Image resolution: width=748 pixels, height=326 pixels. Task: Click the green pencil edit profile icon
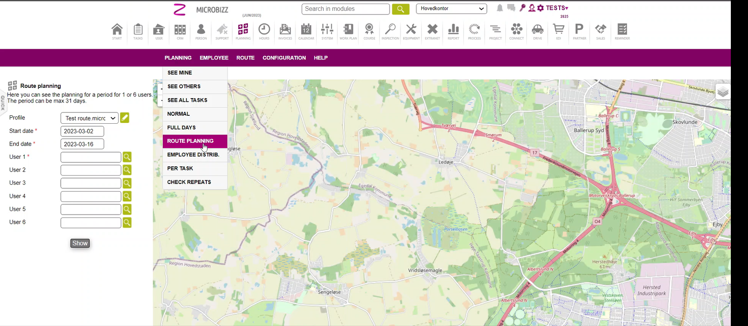[x=125, y=118]
